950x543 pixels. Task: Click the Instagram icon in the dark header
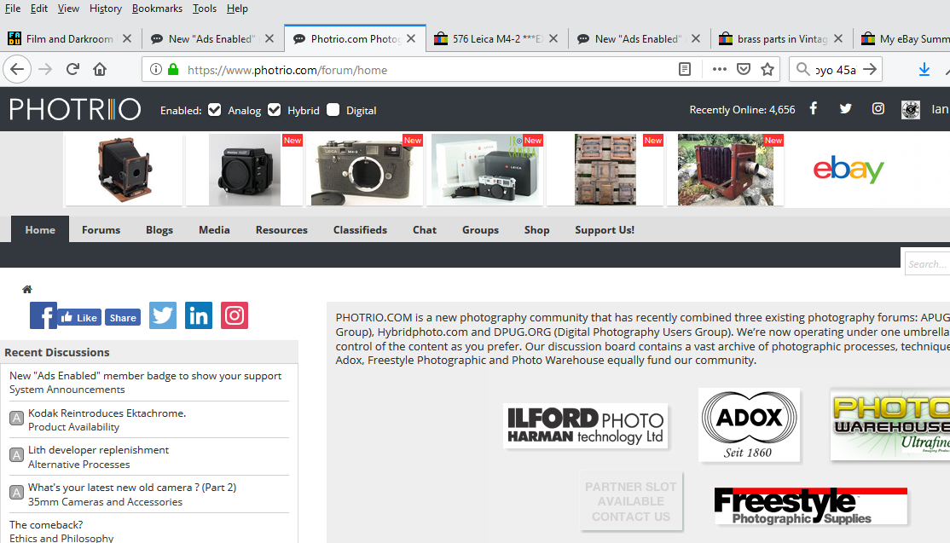click(878, 109)
